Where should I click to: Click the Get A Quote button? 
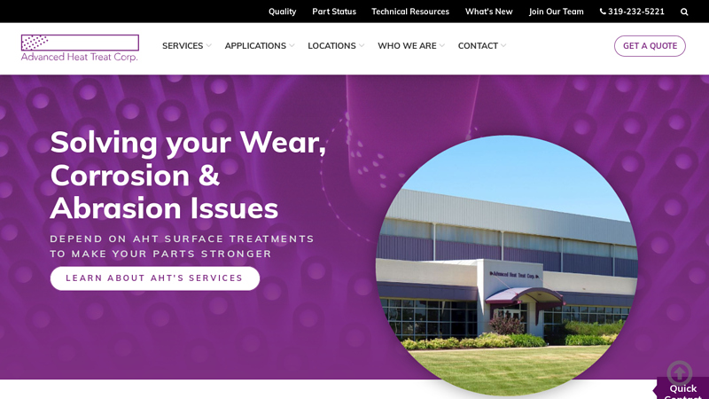point(650,46)
